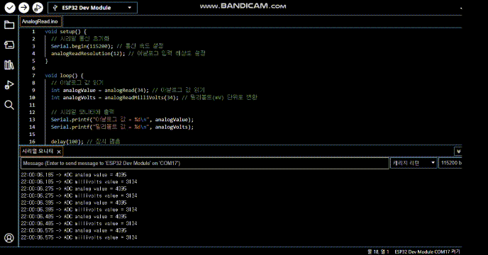Click output row '22:00:06.185 -> ADC analog value = 4095'

(74, 175)
